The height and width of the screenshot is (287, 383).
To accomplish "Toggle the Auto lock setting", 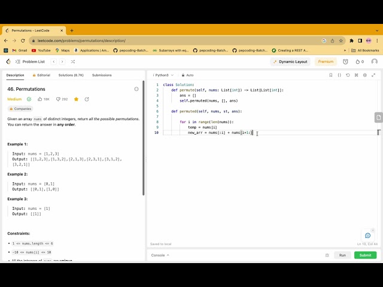I will click(x=187, y=75).
